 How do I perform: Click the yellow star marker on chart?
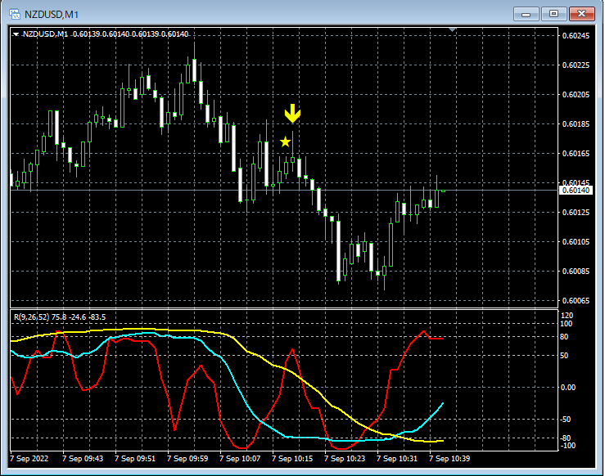(285, 142)
